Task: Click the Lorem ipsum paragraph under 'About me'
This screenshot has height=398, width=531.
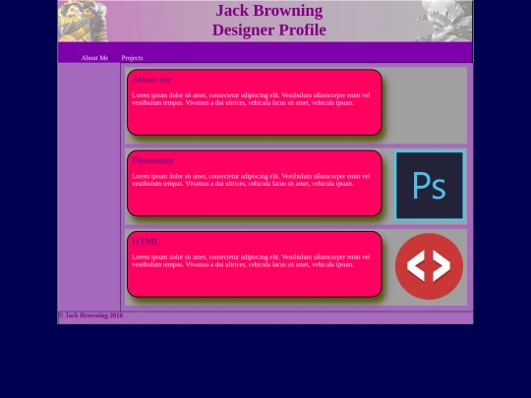Action: [x=251, y=99]
